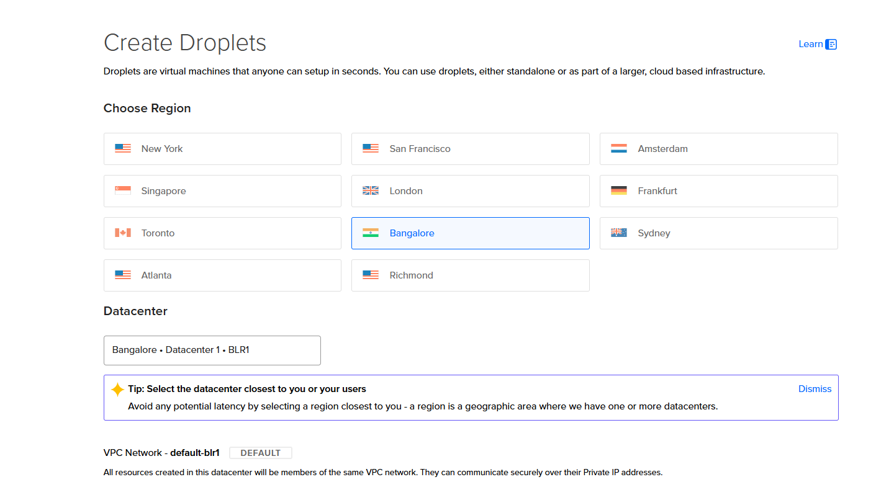The image size is (876, 482).
Task: Click the US flag icon on New York card
Action: pos(122,148)
